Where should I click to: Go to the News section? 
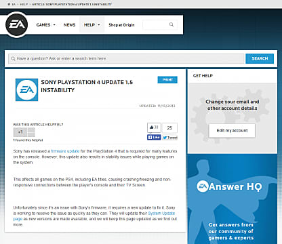tap(69, 25)
